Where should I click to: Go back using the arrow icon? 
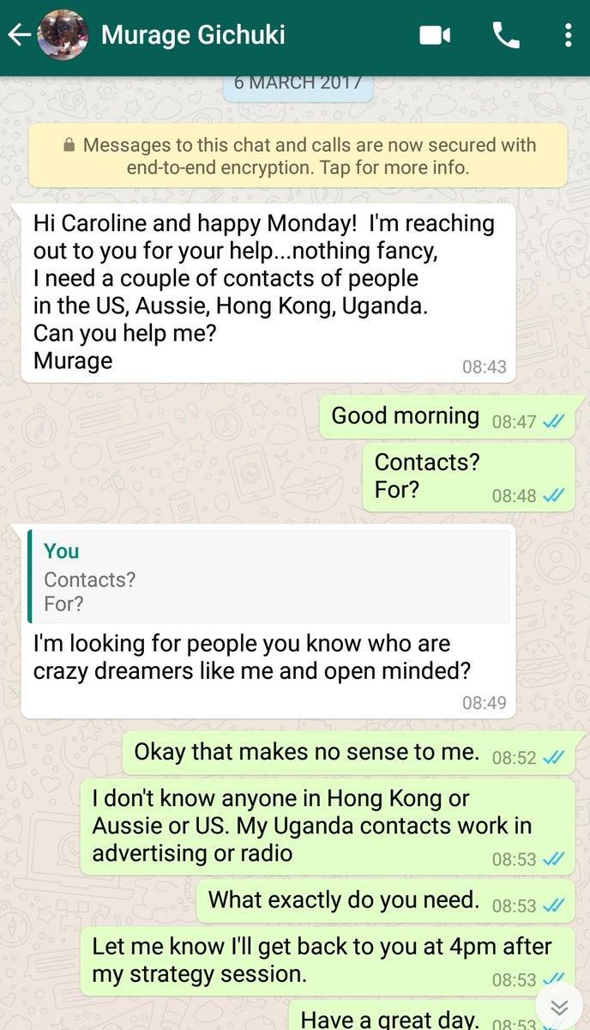(x=18, y=36)
